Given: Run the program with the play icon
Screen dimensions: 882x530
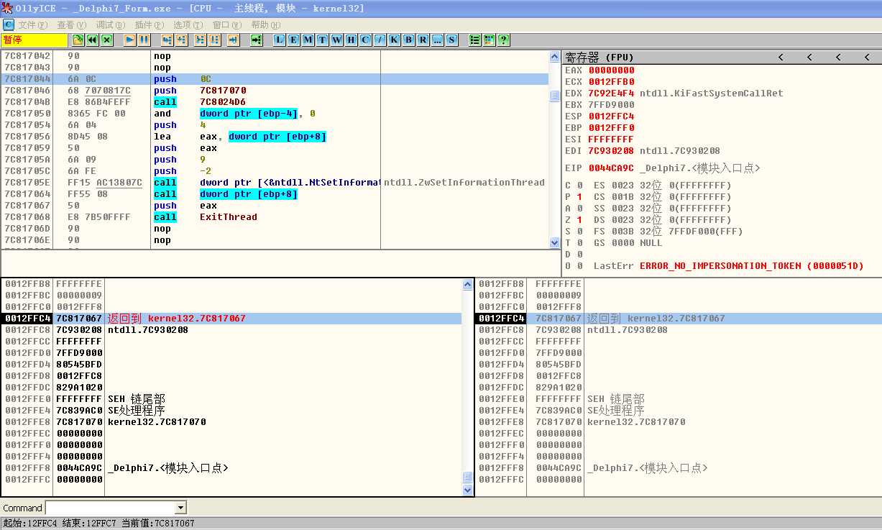Looking at the screenshot, I should click(129, 40).
